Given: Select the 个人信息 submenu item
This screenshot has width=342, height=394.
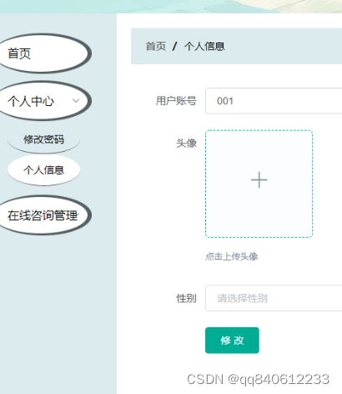Looking at the screenshot, I should 43,169.
